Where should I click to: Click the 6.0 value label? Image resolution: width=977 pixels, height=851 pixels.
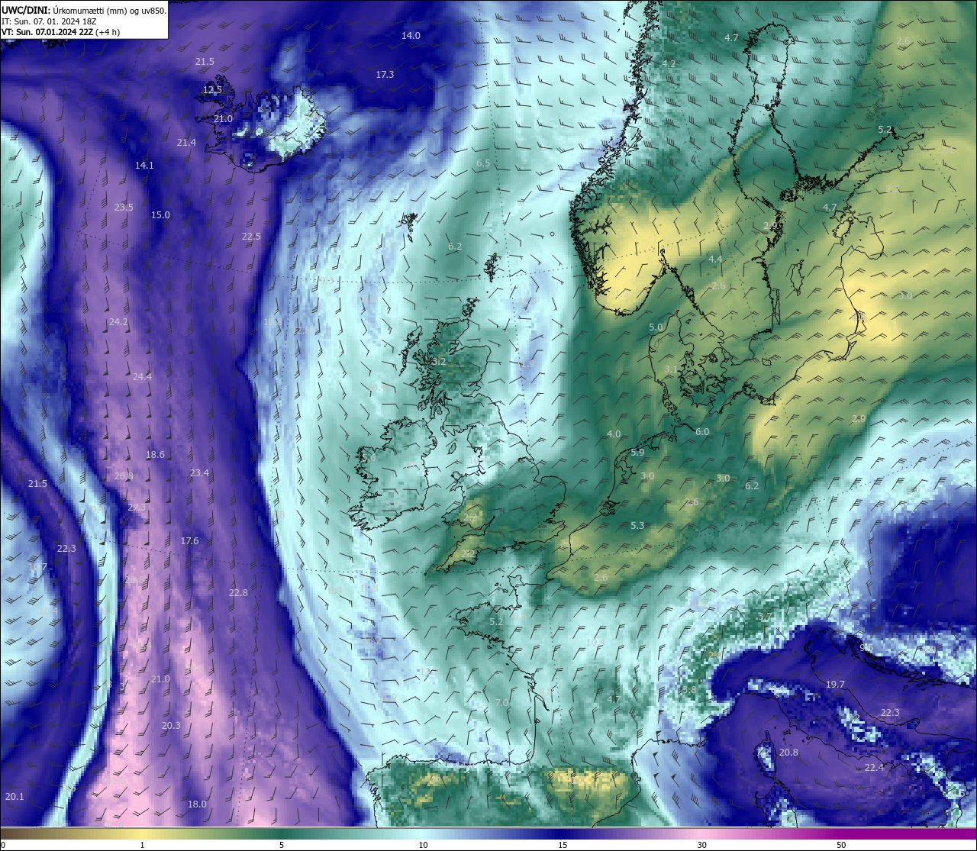pyautogui.click(x=702, y=432)
